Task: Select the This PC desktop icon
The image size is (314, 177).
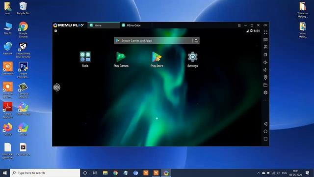Action: click(8, 29)
